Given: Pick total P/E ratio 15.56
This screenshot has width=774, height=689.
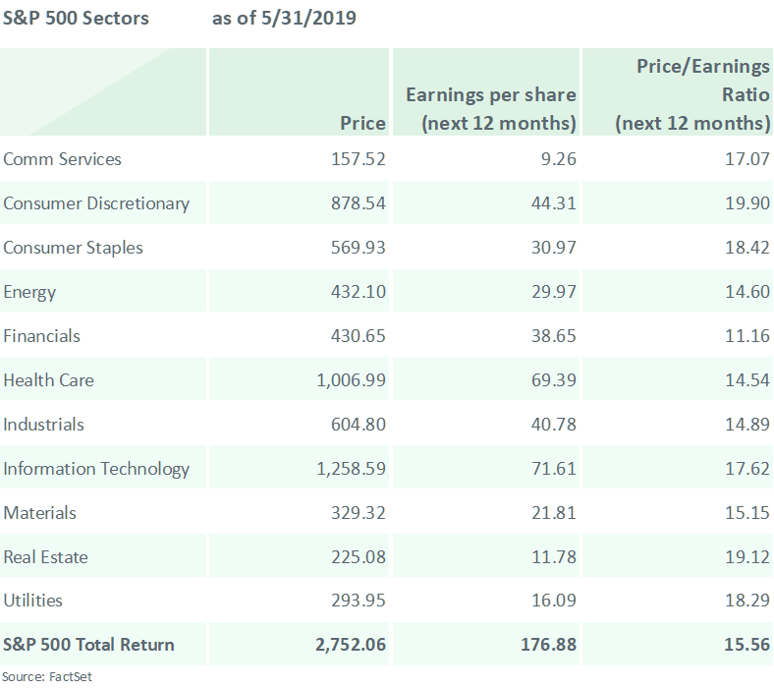Looking at the screenshot, I should click(746, 645).
